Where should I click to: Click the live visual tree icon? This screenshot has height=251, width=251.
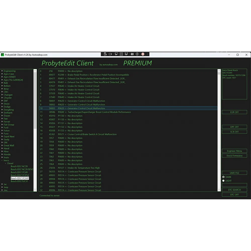click(x=105, y=54)
